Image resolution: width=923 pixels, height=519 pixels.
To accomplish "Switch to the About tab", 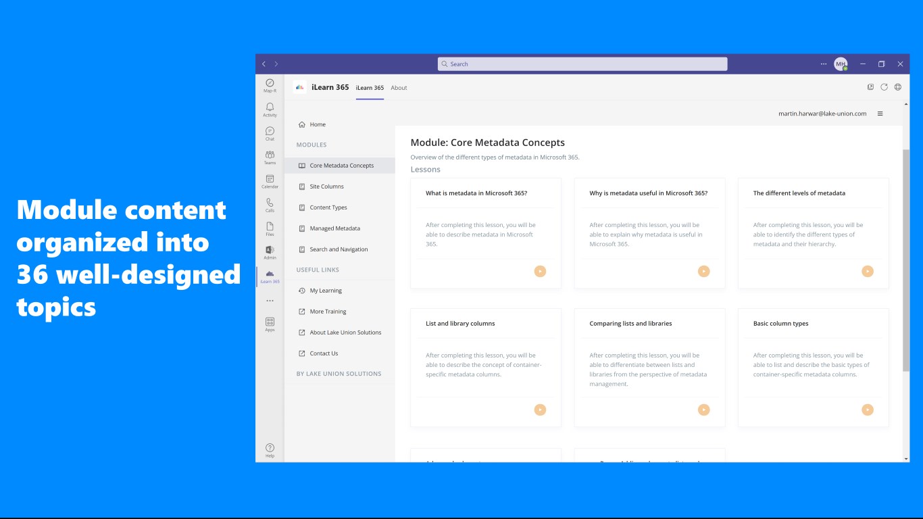I will pos(399,88).
